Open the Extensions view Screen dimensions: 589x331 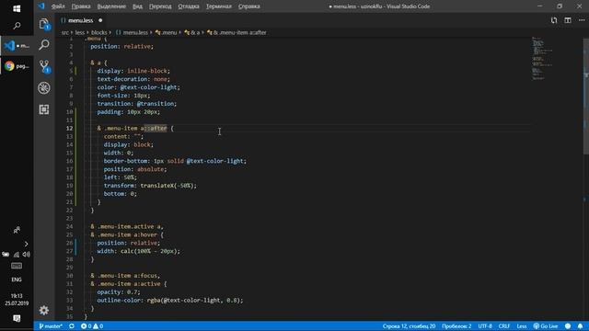tap(44, 109)
